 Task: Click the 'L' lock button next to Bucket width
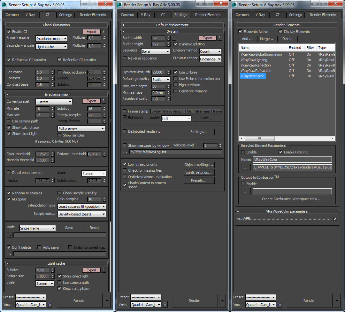pos(173,38)
